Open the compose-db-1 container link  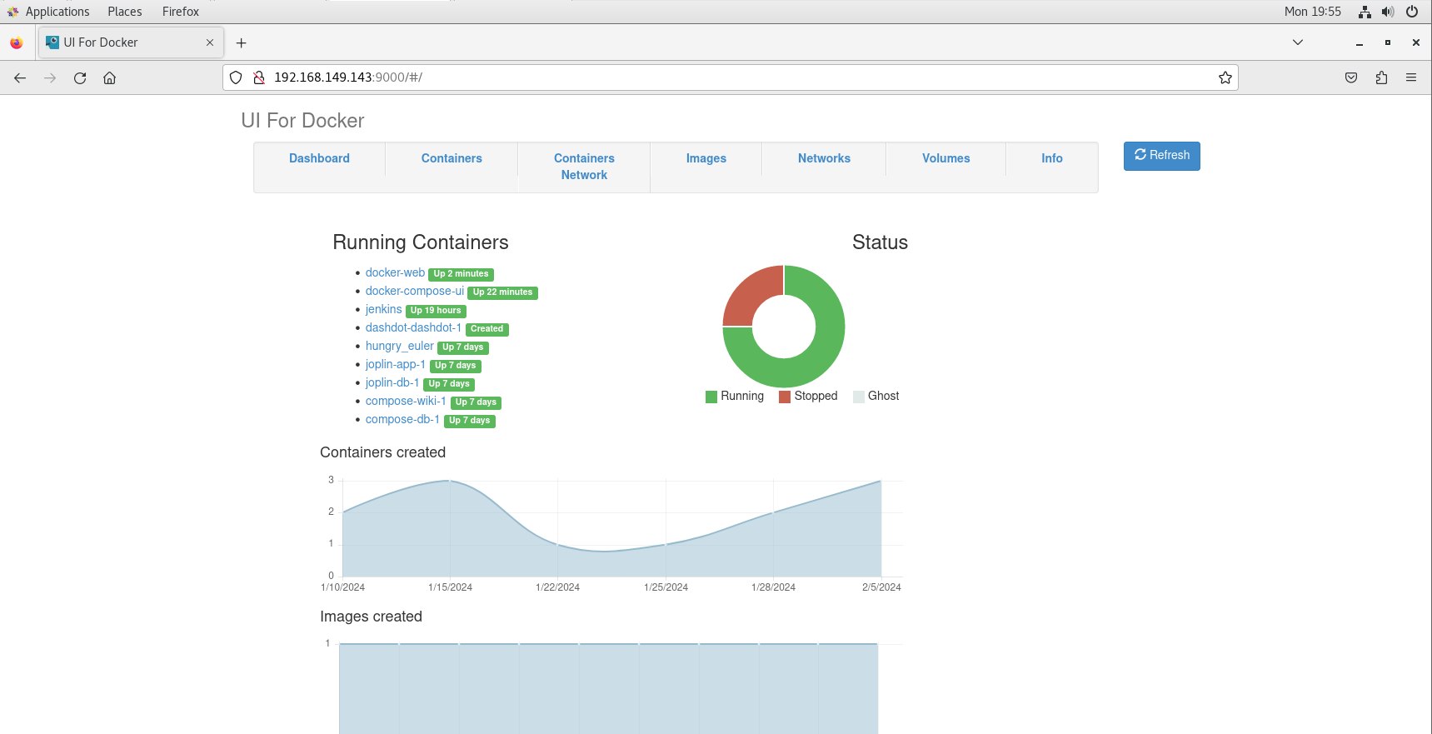(402, 419)
